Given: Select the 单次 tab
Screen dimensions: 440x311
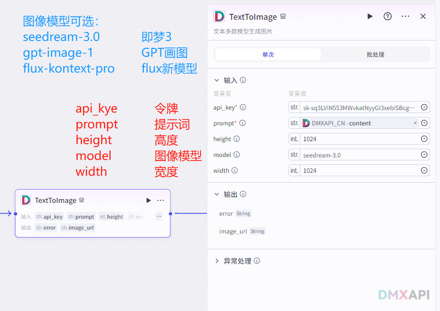Looking at the screenshot, I should click(x=268, y=55).
